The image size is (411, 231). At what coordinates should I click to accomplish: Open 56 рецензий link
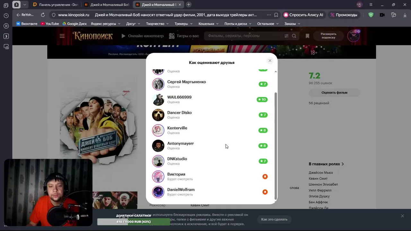click(x=319, y=103)
